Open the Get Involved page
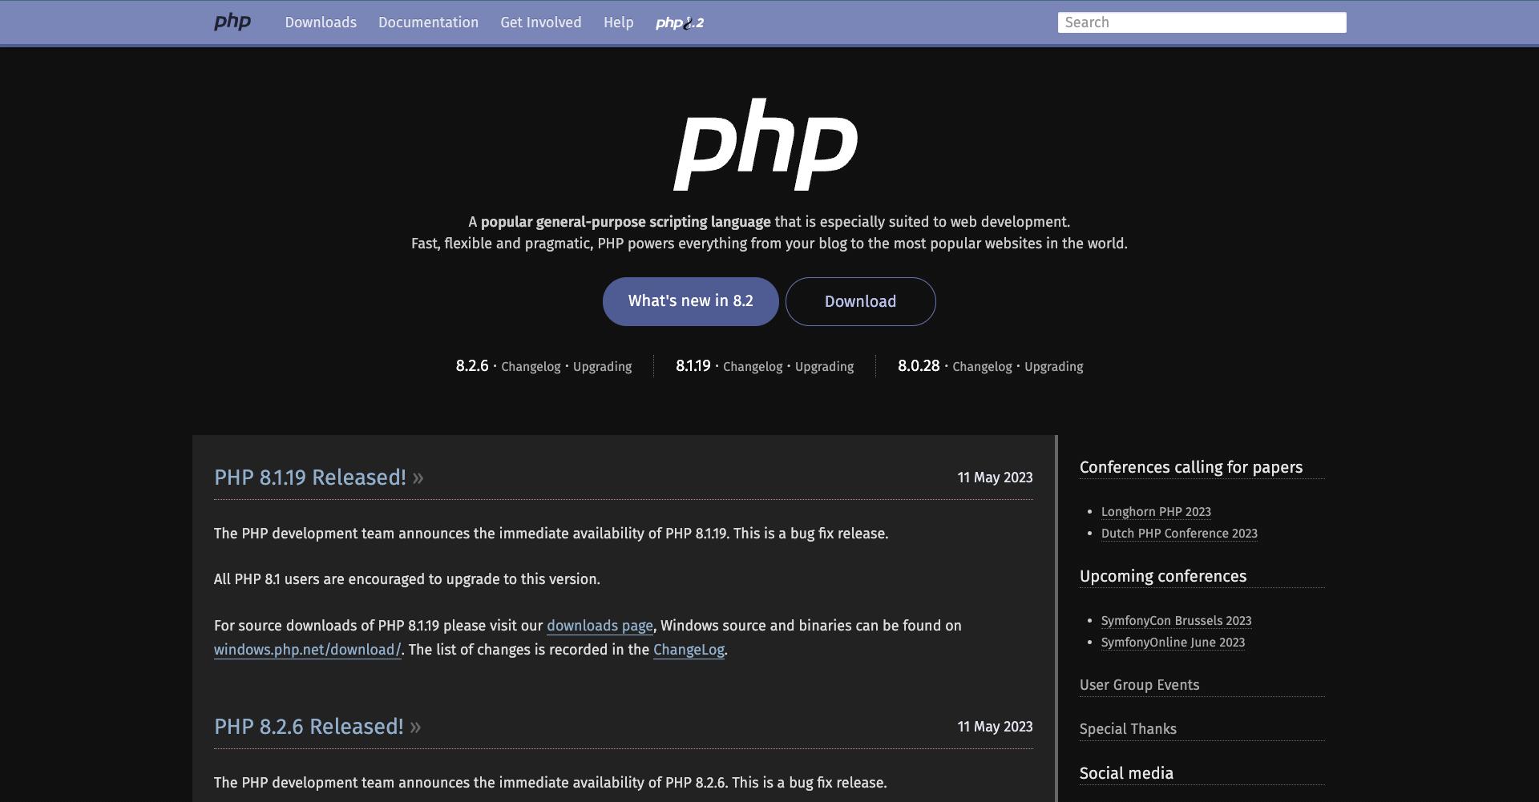1539x802 pixels. click(x=540, y=22)
